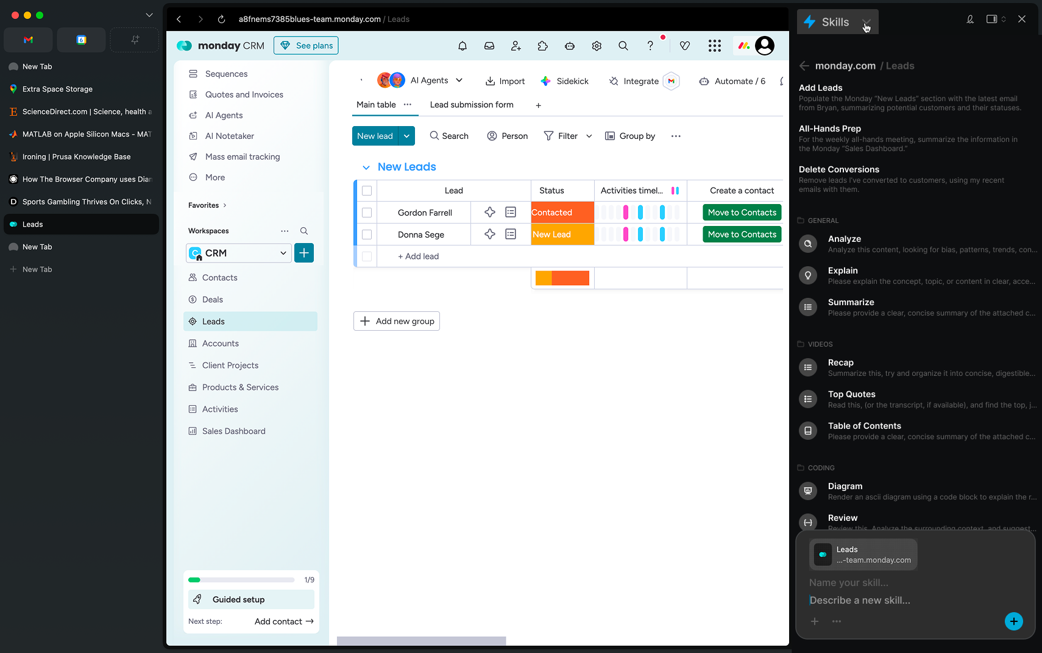Screen dimensions: 1042x653
Task: Click the Contacted status cell for Gordon Farrell
Action: pyautogui.click(x=562, y=213)
